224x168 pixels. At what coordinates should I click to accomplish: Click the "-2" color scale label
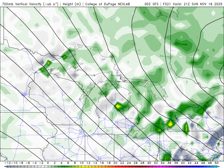click(x=41, y=163)
